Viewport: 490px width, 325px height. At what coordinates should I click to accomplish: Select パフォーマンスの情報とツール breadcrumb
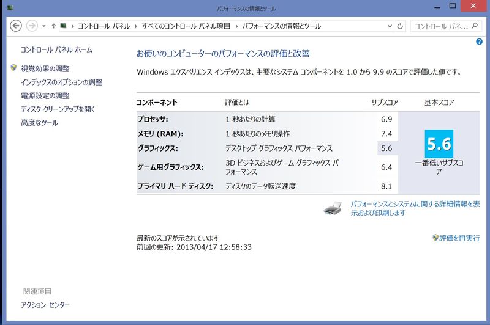pos(281,26)
